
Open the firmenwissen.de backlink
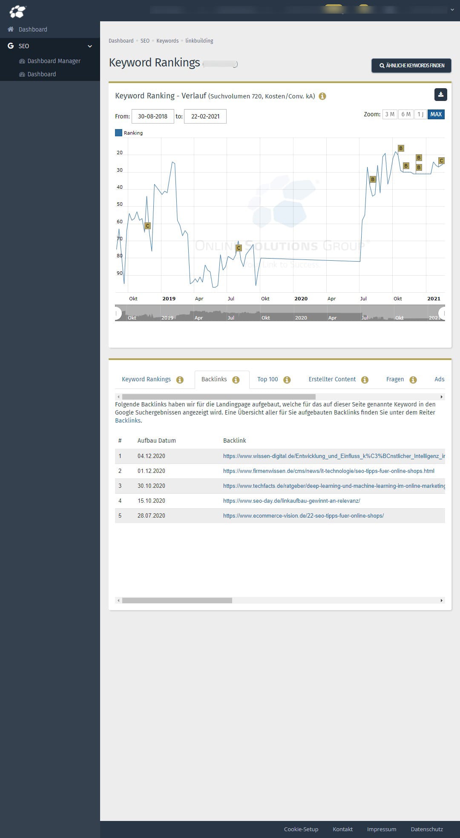tap(329, 471)
